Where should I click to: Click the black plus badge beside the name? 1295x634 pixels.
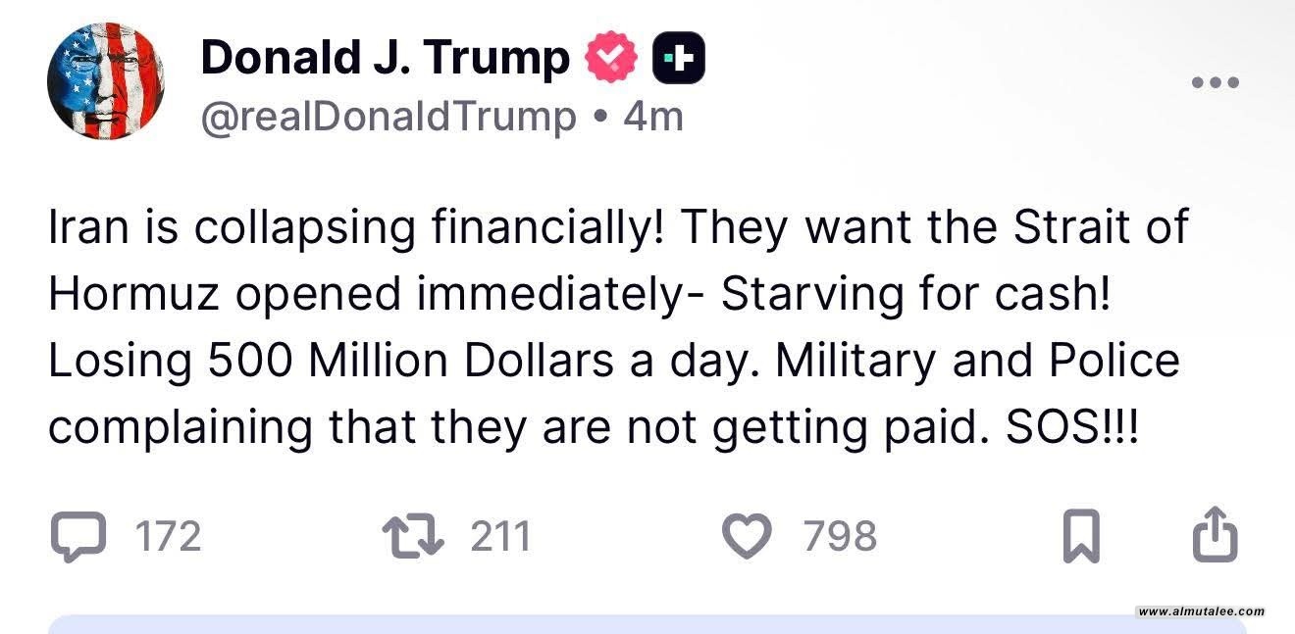coord(679,59)
